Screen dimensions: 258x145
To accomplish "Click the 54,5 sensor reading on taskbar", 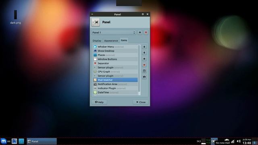I will coord(199,141).
